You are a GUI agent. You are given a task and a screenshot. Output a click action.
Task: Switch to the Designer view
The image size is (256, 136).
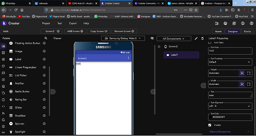coord(233,31)
